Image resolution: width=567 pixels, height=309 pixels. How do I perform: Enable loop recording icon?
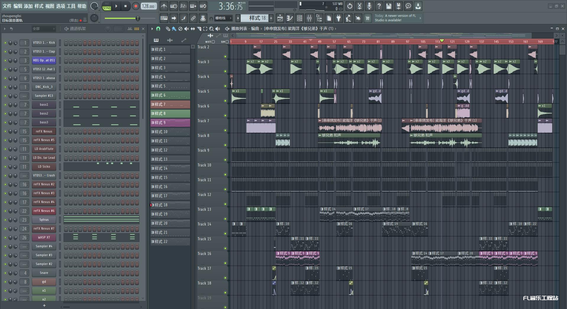pyautogui.click(x=203, y=6)
